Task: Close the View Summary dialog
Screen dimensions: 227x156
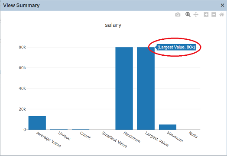Action: click(222, 5)
